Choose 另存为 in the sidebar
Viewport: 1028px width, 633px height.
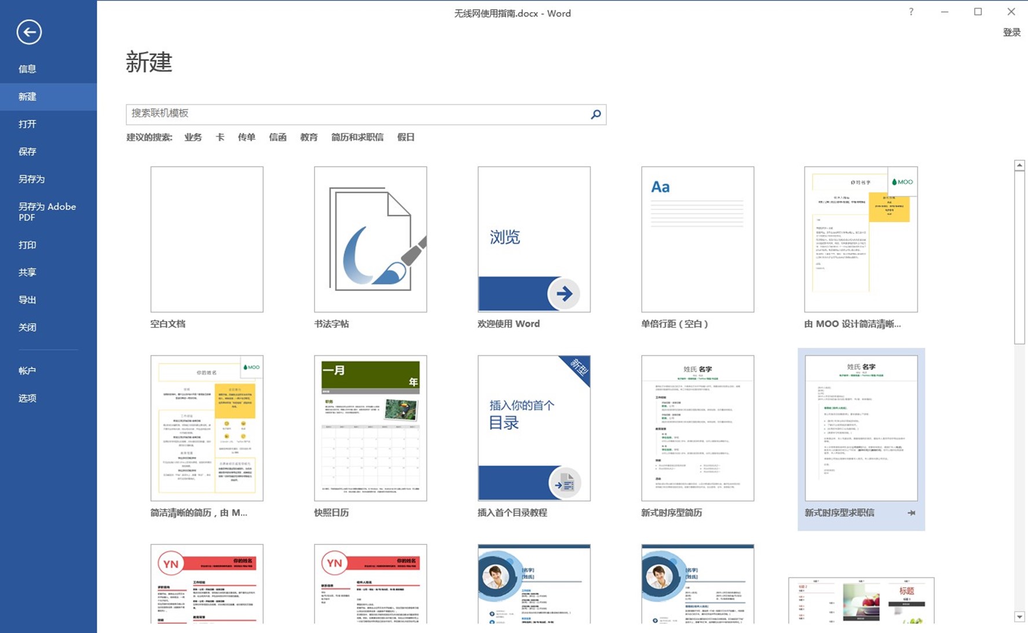point(48,179)
